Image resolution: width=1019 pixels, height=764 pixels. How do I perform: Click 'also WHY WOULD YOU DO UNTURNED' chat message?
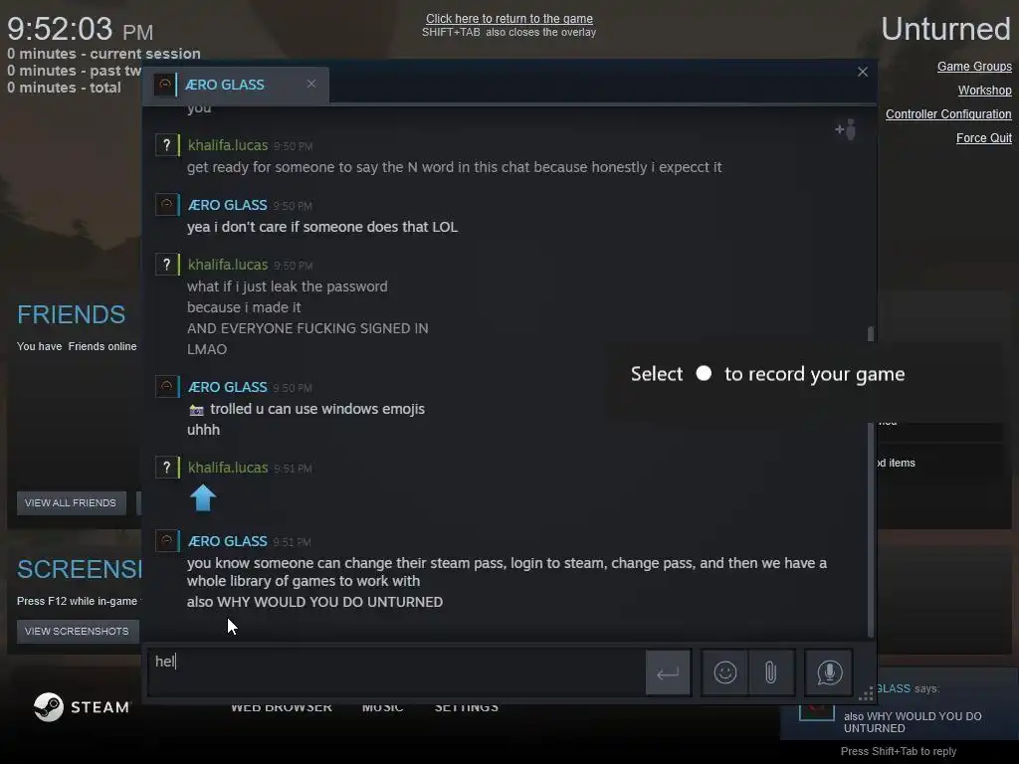(314, 602)
